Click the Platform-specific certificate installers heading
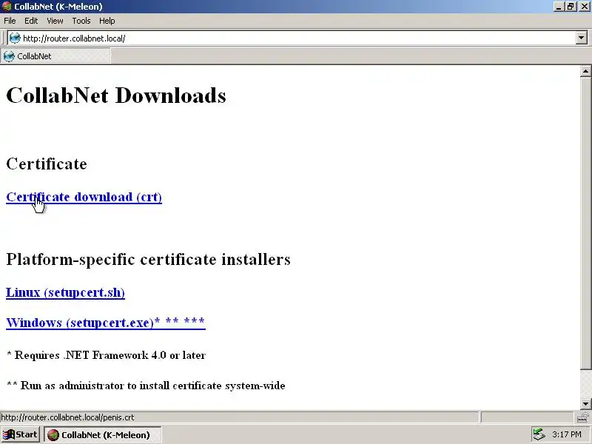Viewport: 592px width, 444px height. coord(149,260)
